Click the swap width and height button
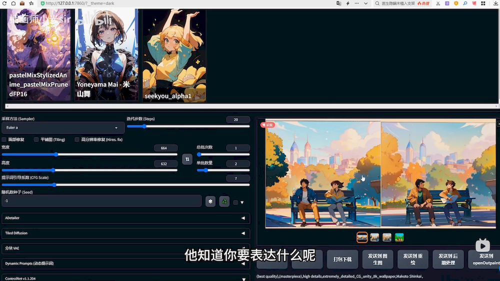 click(x=187, y=159)
